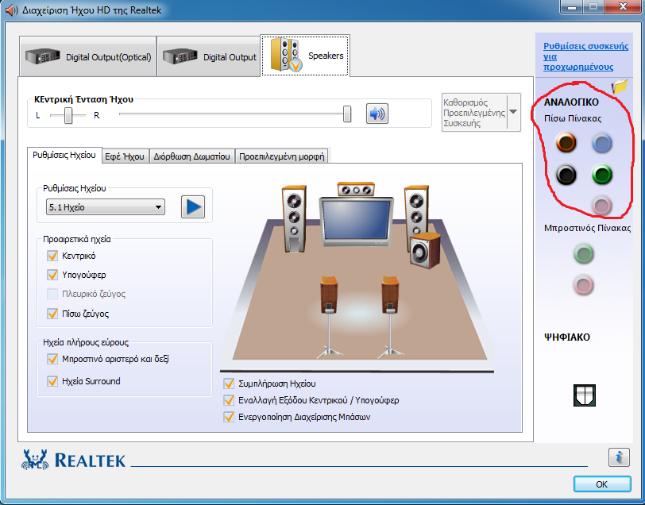
Task: Click the front left speaker in the room
Action: (x=294, y=218)
